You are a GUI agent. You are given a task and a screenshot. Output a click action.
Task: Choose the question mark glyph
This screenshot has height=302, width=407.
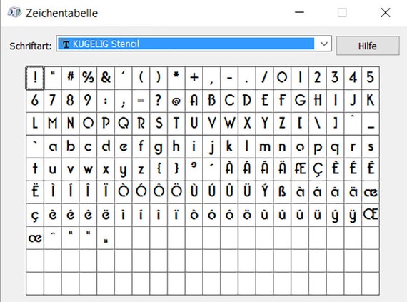coord(159,101)
